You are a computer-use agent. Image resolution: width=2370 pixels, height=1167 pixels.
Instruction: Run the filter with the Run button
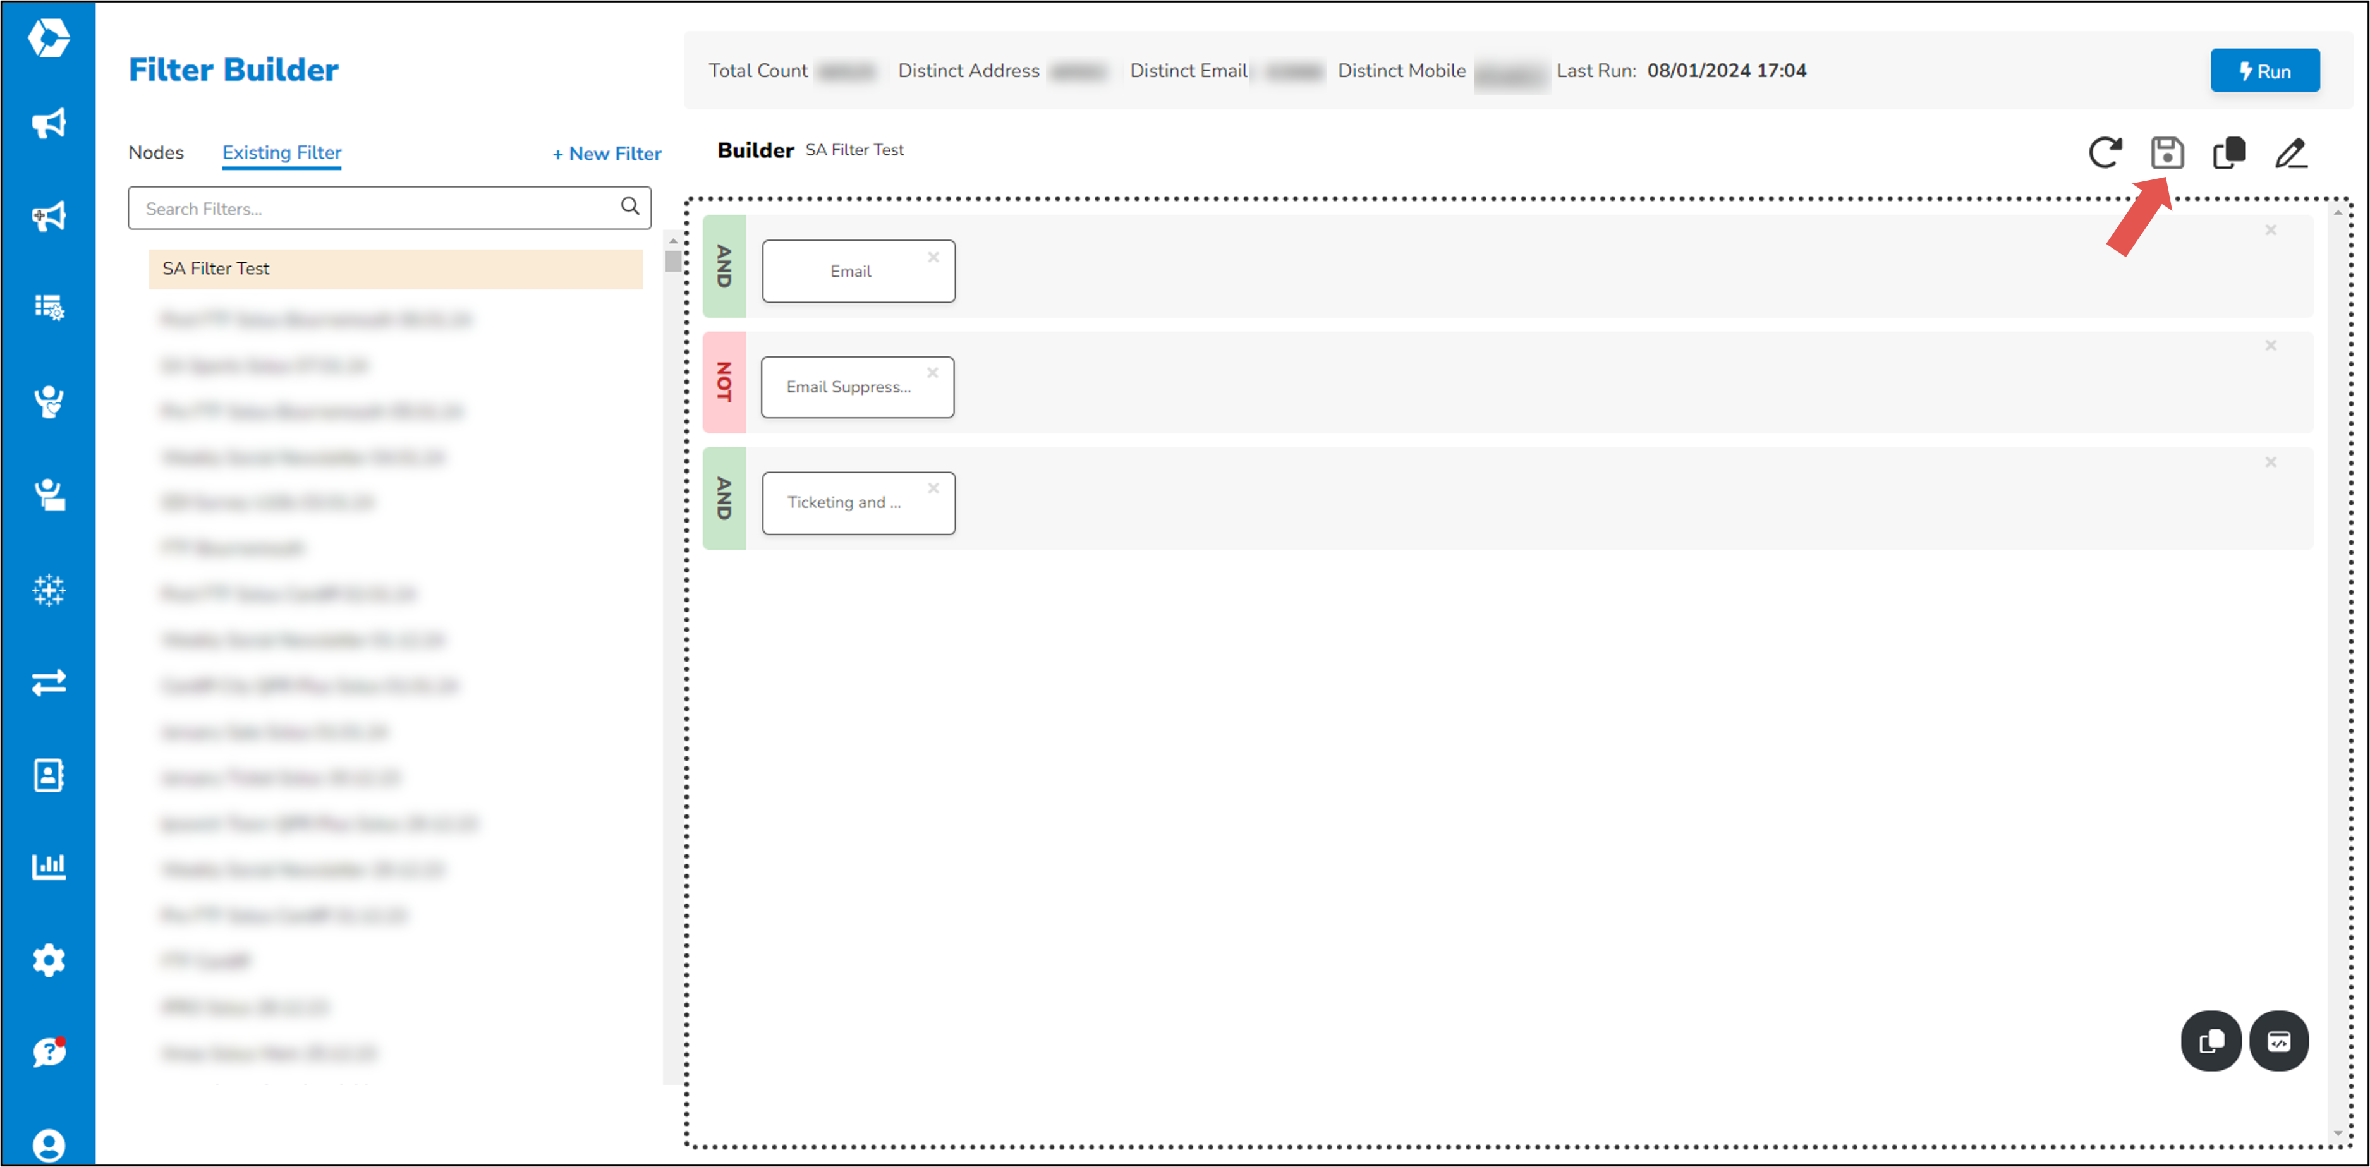[x=2265, y=70]
